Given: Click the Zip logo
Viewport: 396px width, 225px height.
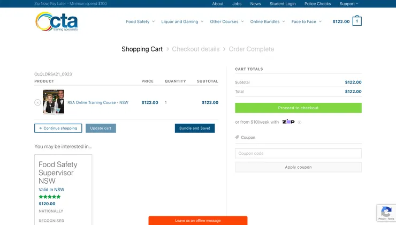Looking at the screenshot, I should (x=288, y=122).
